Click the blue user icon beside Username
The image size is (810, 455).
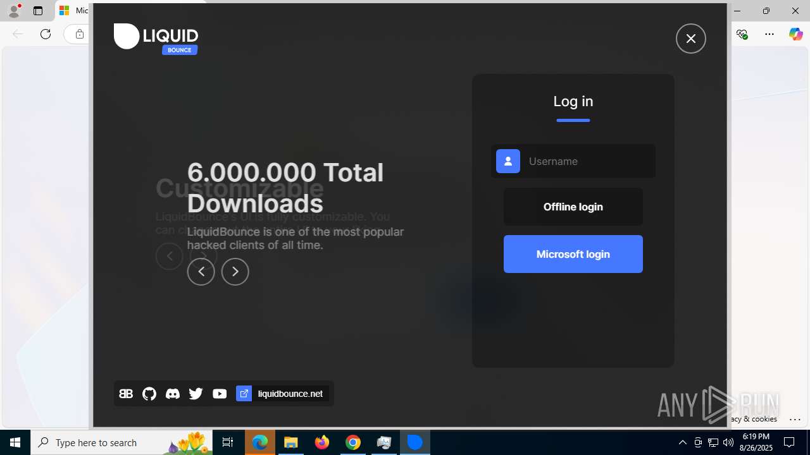coord(508,161)
